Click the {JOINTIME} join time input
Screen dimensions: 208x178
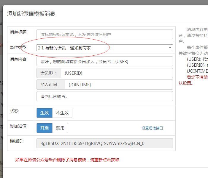pyautogui.click(x=118, y=85)
